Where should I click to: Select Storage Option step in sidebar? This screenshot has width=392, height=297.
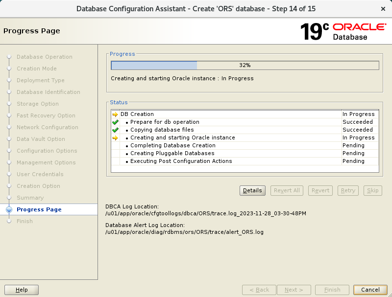pyautogui.click(x=38, y=104)
